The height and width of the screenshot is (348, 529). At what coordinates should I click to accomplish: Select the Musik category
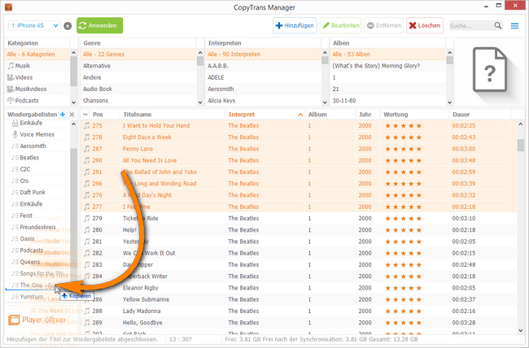click(37, 66)
